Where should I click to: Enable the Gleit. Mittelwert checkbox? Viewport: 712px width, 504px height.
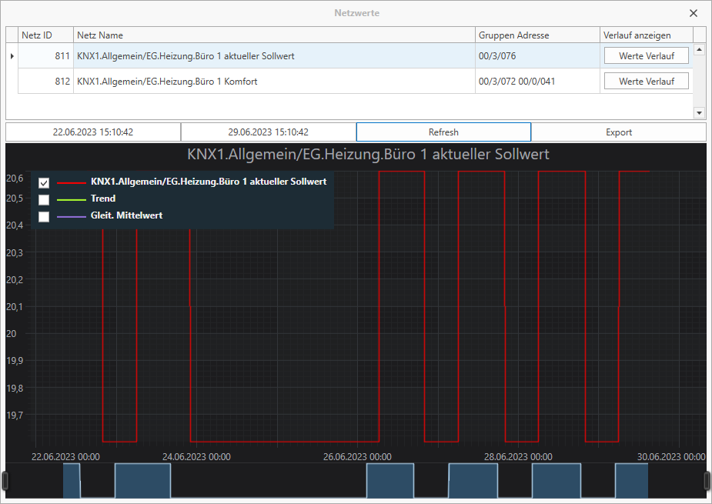click(44, 216)
